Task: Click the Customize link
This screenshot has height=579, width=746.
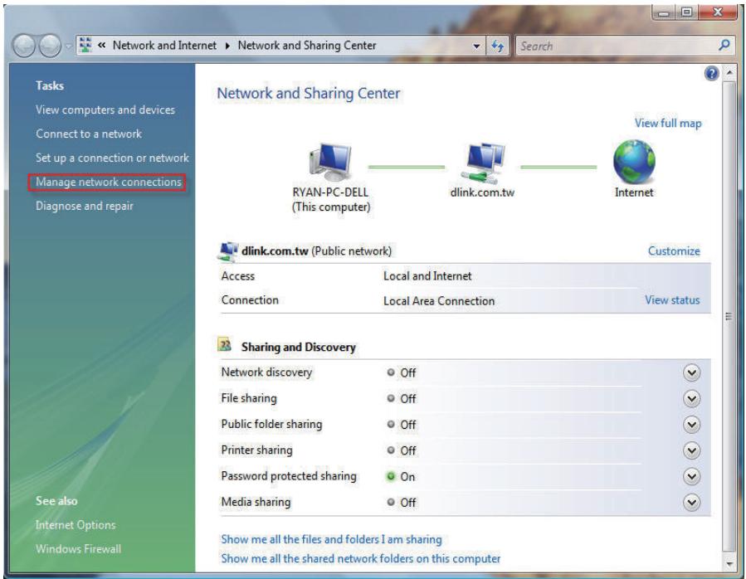Action: point(674,251)
